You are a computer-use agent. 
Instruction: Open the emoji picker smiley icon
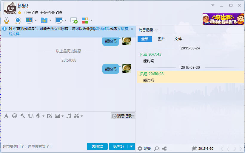tap(14, 116)
